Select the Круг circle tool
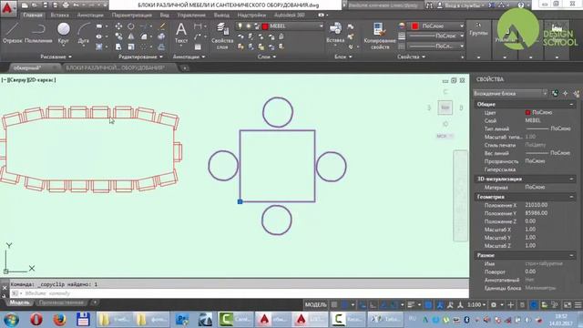Screen dimensions: 583x328 coord(64,33)
